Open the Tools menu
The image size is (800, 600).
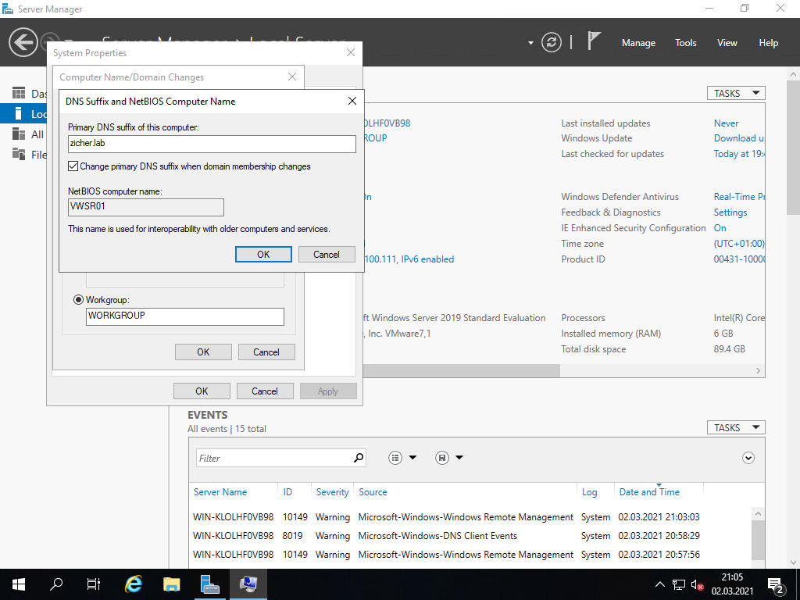click(x=685, y=43)
